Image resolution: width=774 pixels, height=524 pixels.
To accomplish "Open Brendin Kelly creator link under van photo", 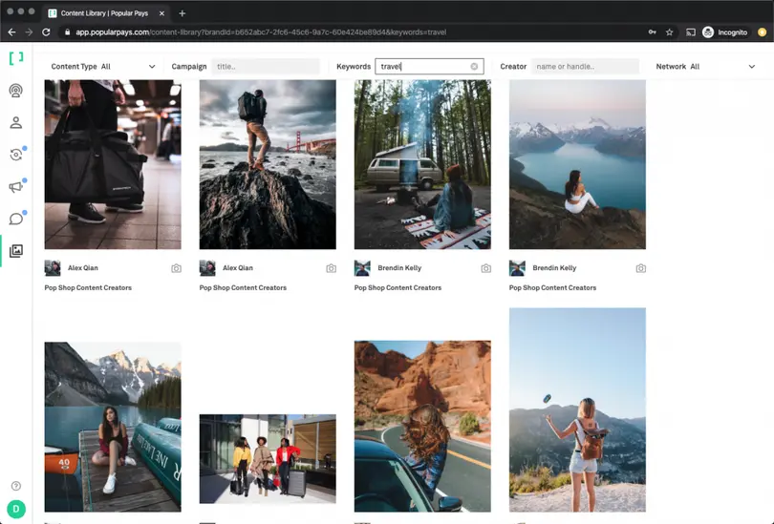I will pyautogui.click(x=398, y=269).
